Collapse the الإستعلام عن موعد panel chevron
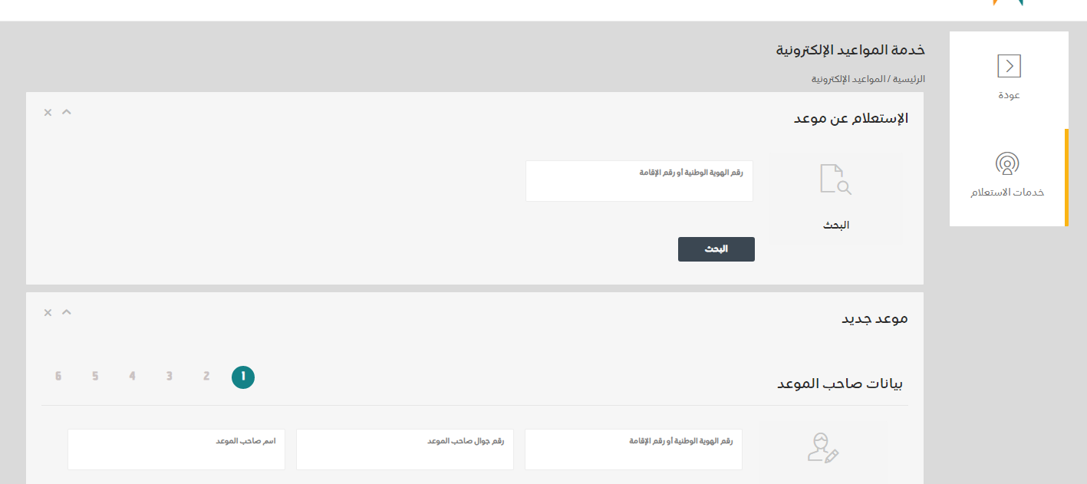Screen dimensions: 1087x484 coord(67,112)
